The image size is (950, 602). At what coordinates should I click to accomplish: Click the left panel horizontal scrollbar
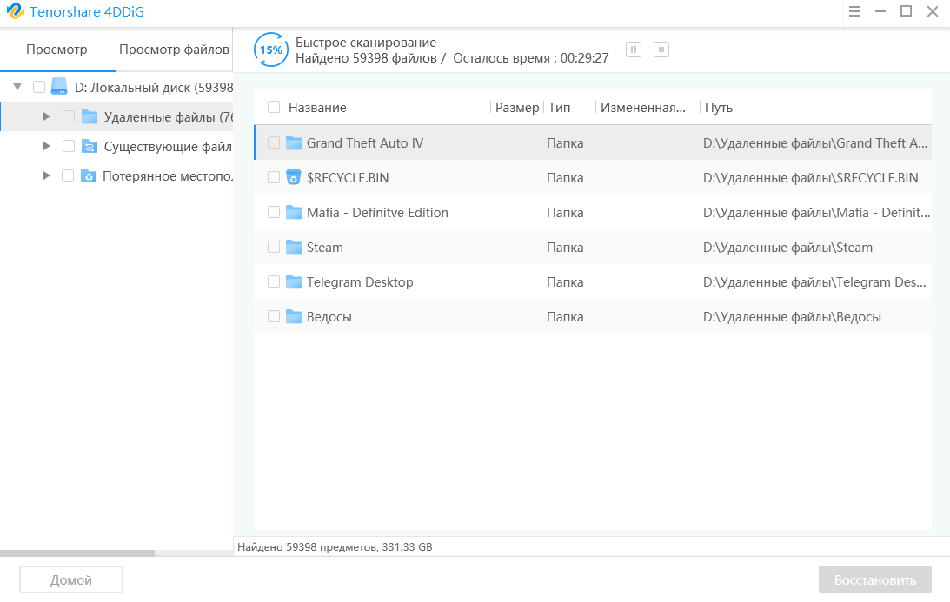point(77,553)
